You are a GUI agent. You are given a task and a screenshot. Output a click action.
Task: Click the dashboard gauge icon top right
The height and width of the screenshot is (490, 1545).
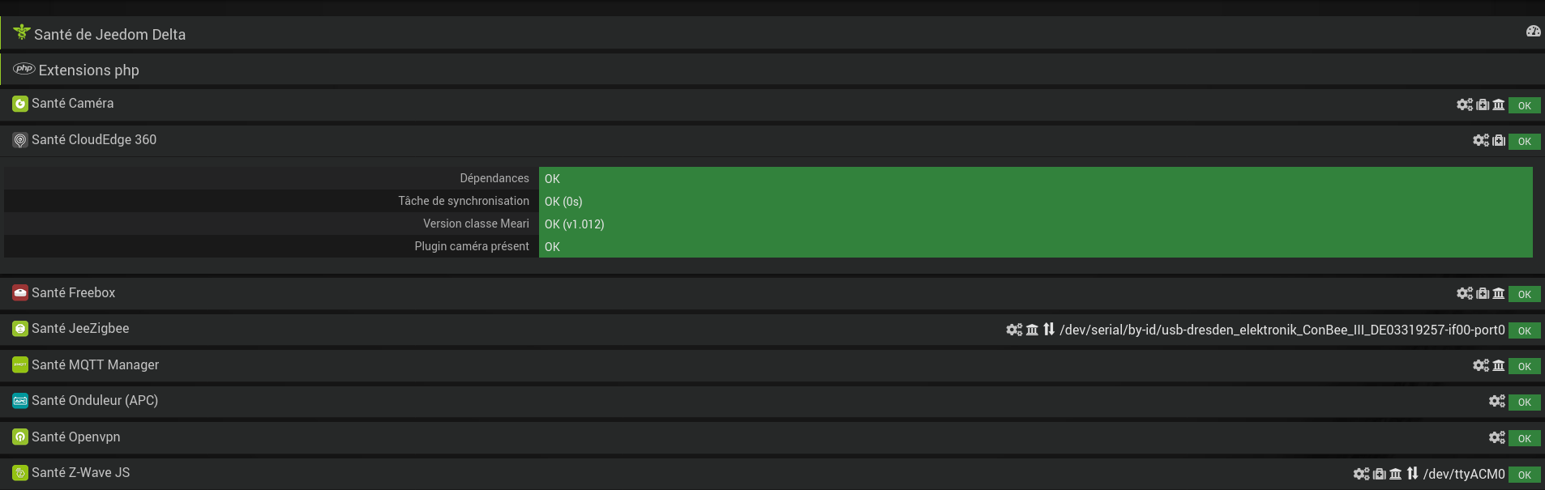point(1533,32)
